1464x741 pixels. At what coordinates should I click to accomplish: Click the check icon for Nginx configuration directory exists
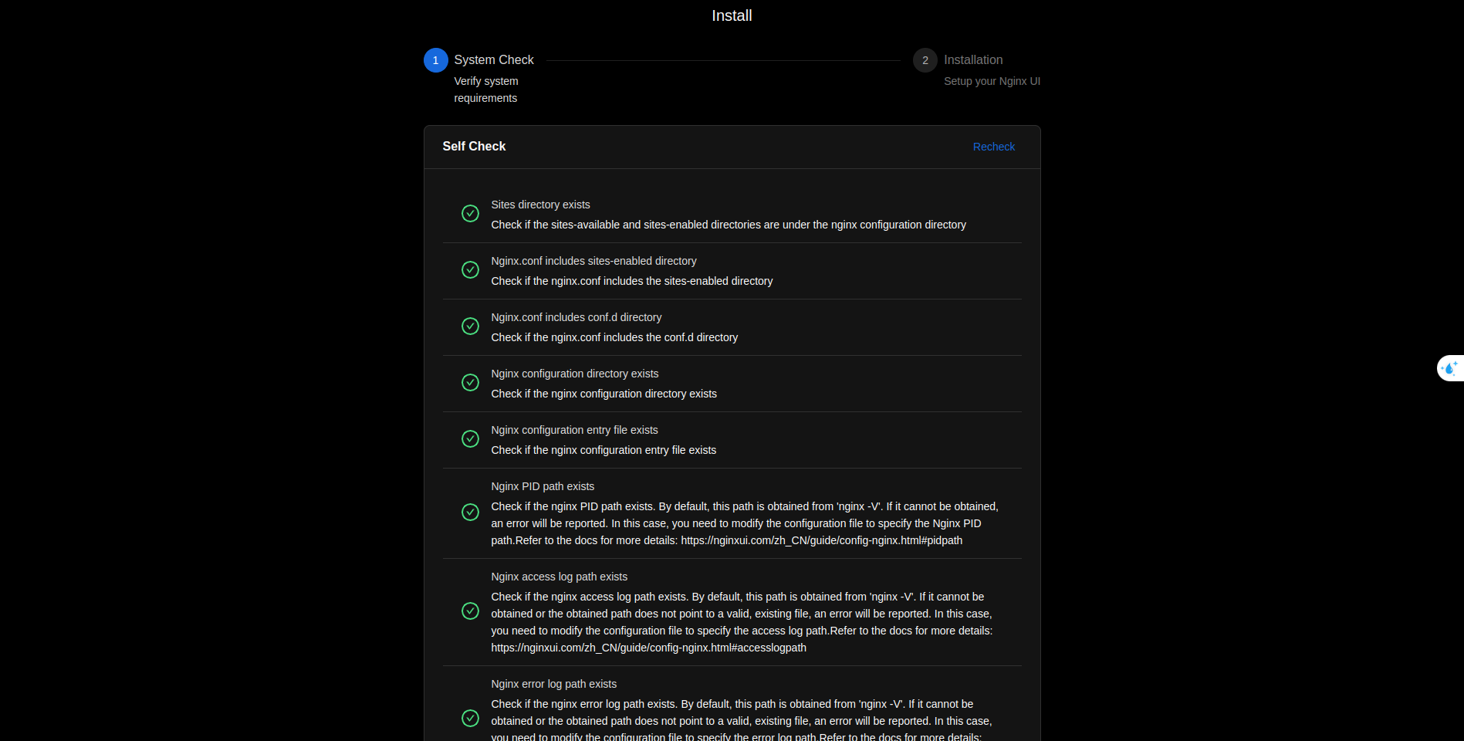[x=470, y=383]
